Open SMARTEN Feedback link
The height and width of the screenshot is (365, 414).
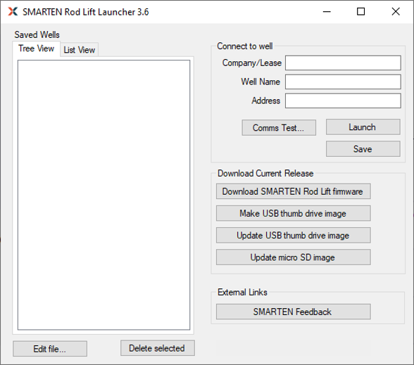[x=294, y=312]
